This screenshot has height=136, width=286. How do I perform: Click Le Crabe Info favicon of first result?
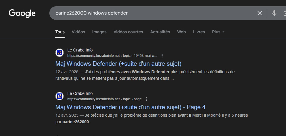pos(60,53)
